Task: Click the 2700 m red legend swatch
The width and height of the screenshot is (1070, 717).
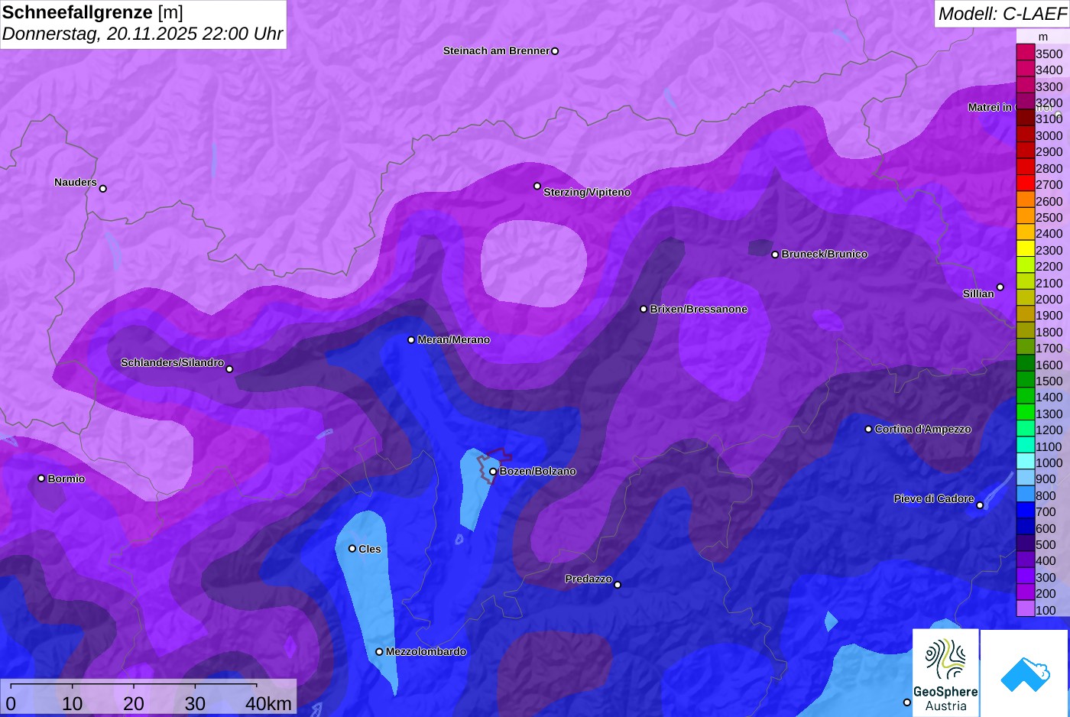Action: (x=1025, y=184)
